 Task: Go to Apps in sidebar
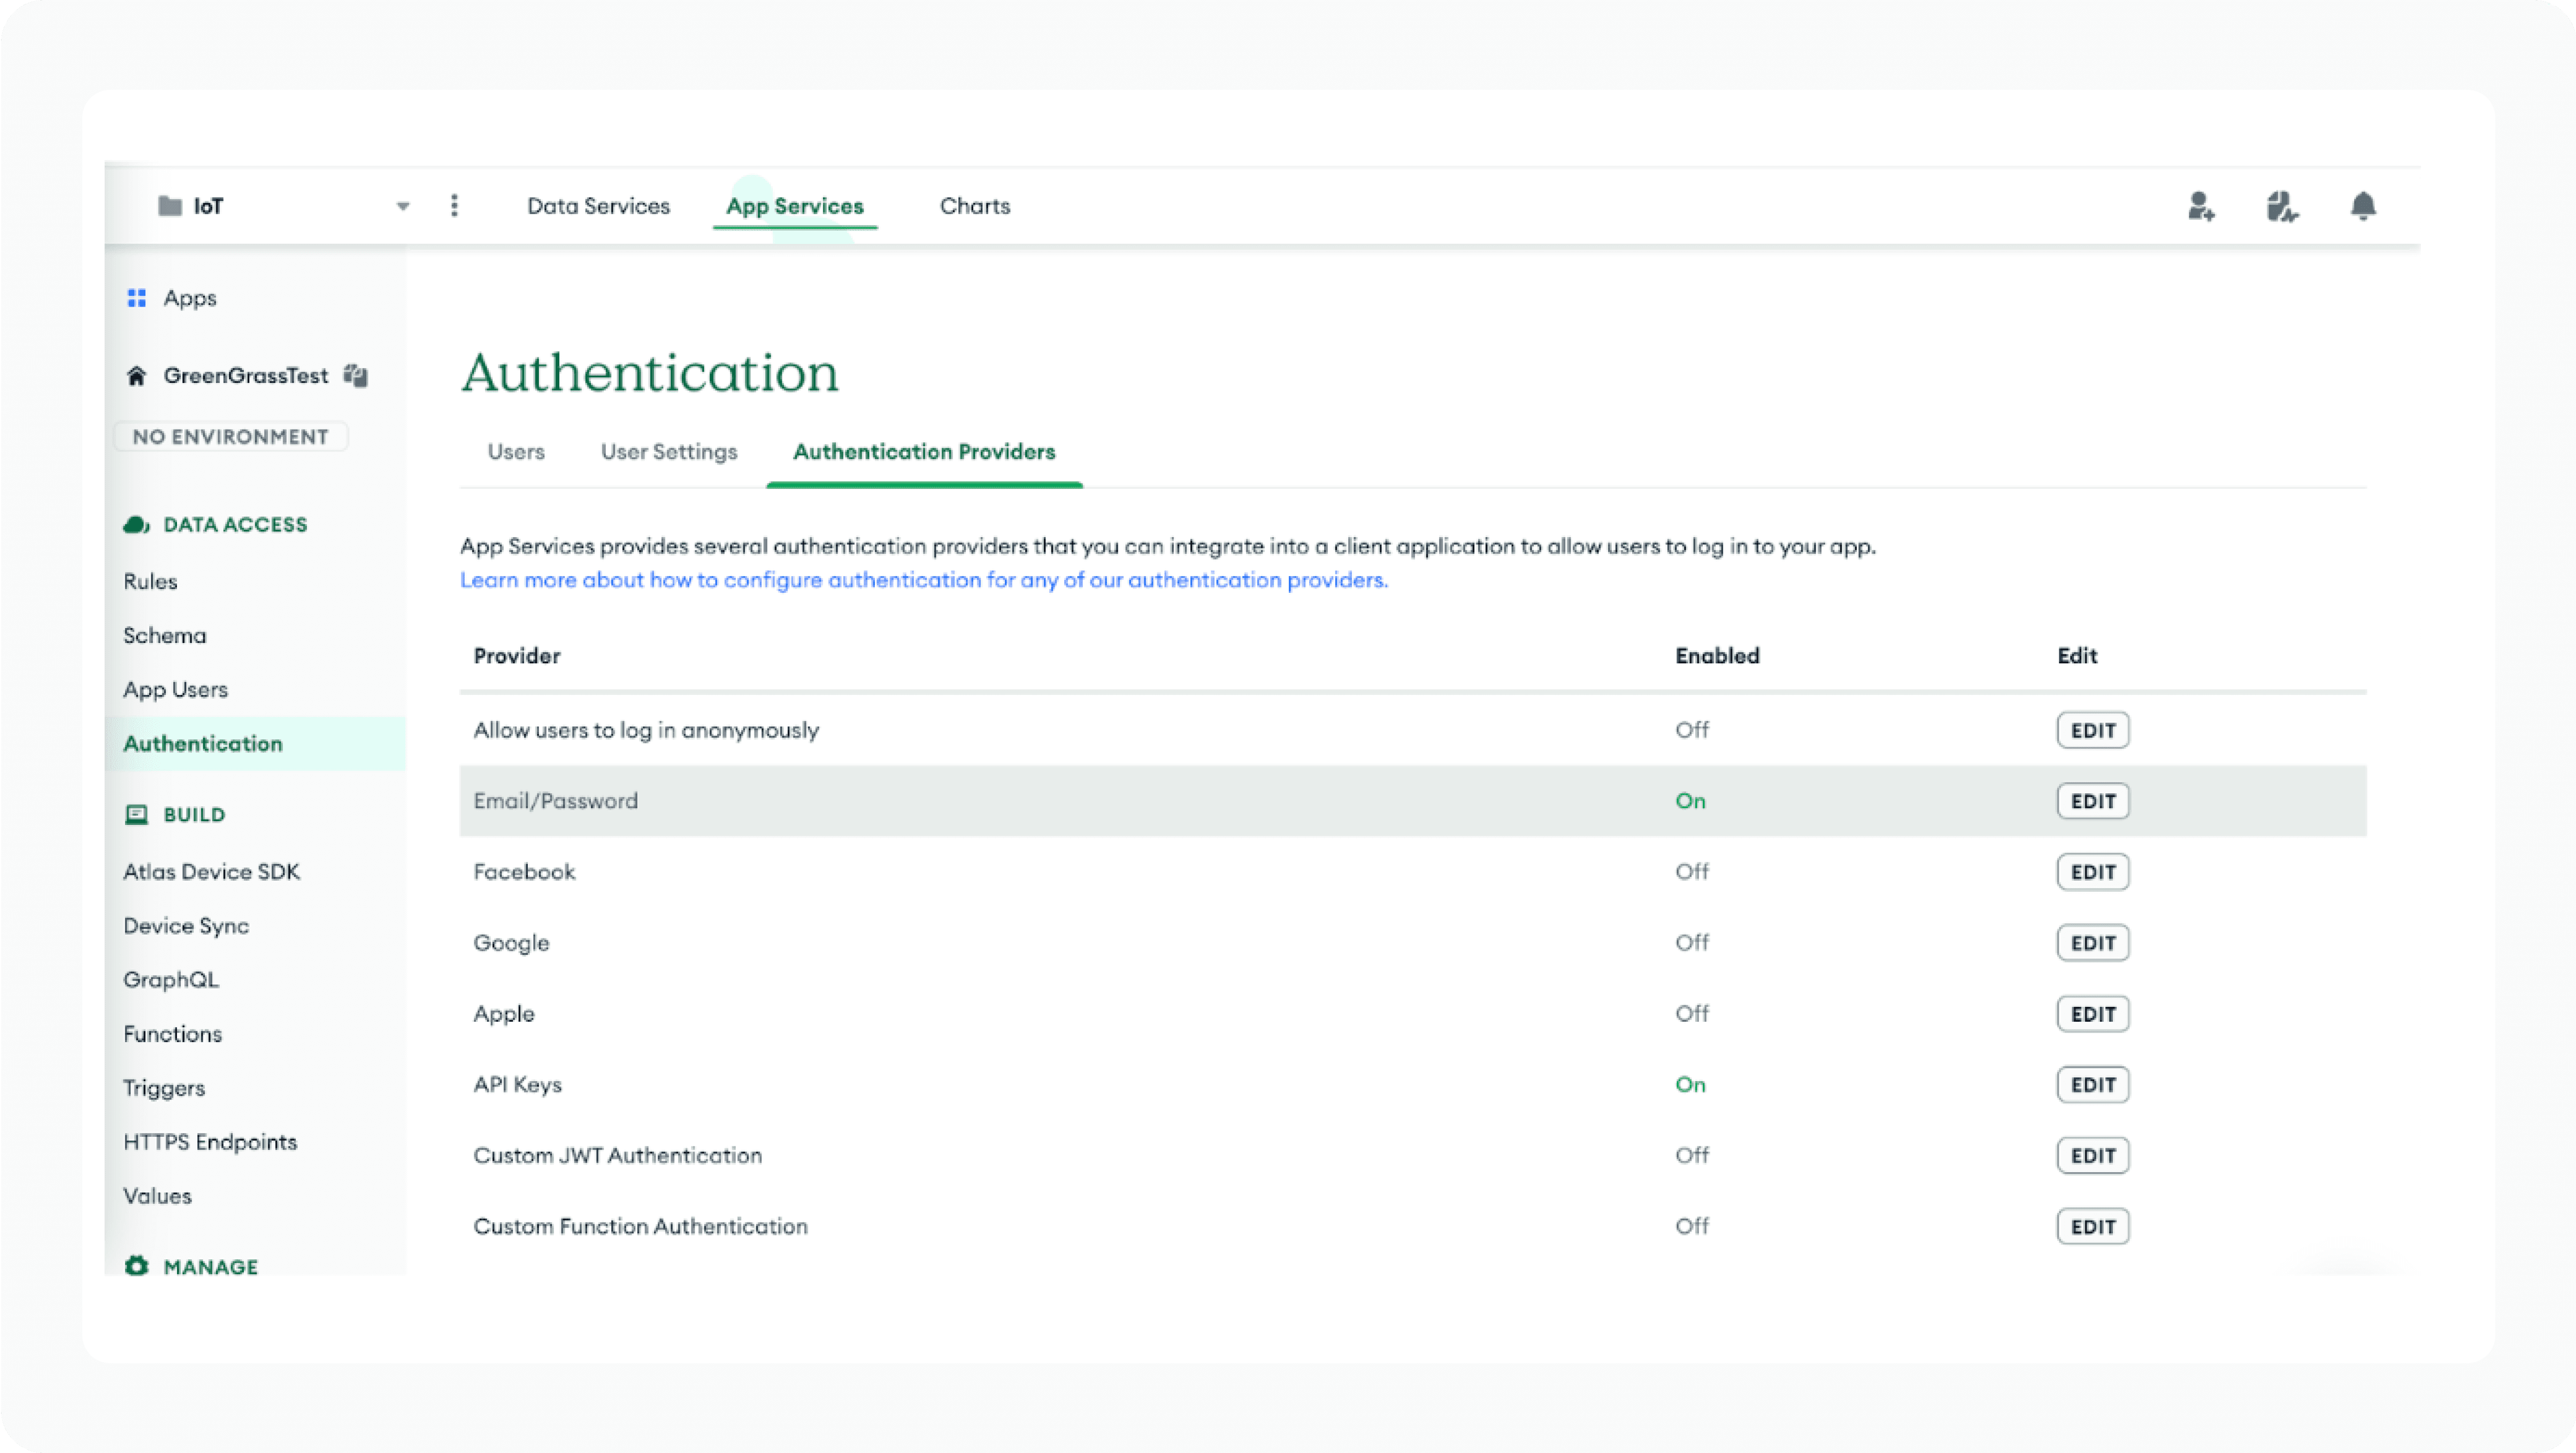point(190,298)
